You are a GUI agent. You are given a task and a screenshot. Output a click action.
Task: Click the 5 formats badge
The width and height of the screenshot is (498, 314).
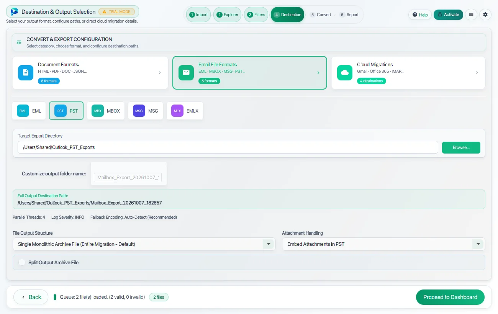click(209, 81)
